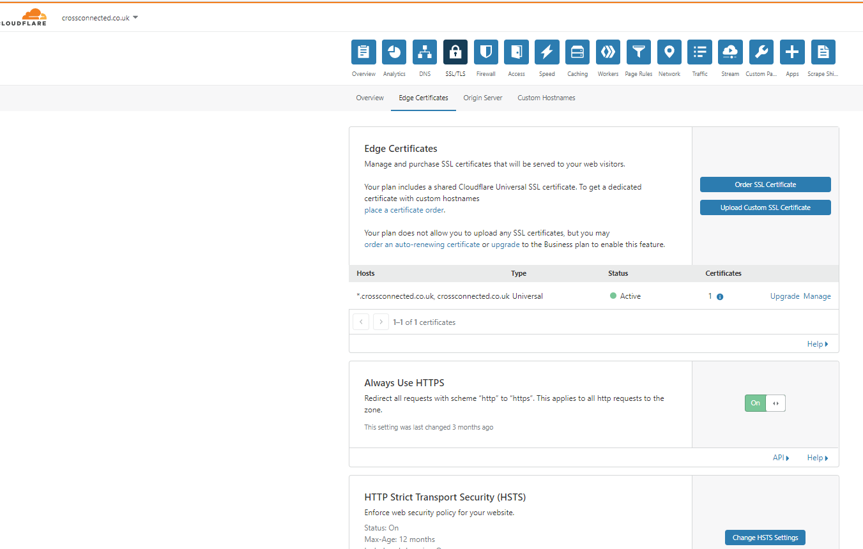The height and width of the screenshot is (549, 863).
Task: Open the Page Rules funnel icon
Action: [639, 52]
